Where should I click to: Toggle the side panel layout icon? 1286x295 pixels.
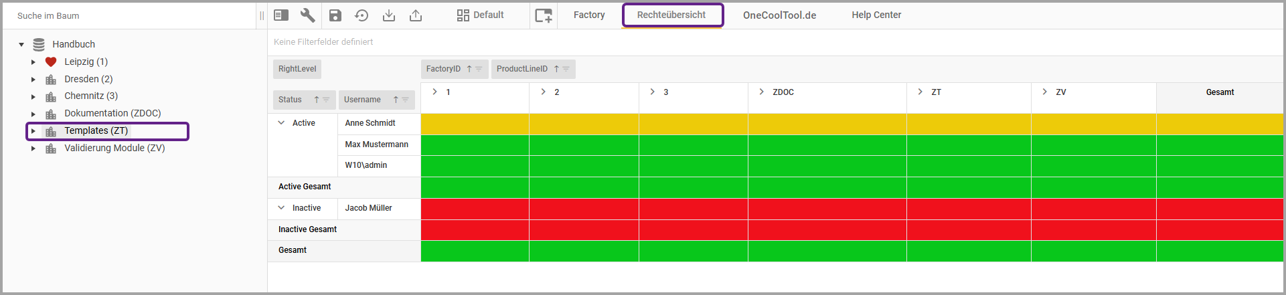[281, 15]
